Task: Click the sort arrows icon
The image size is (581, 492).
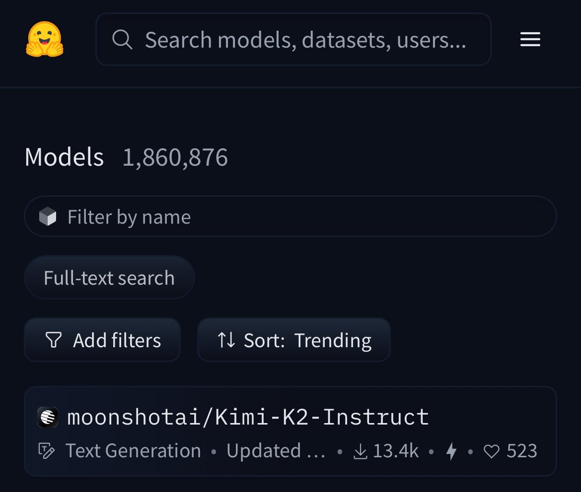Action: 226,340
